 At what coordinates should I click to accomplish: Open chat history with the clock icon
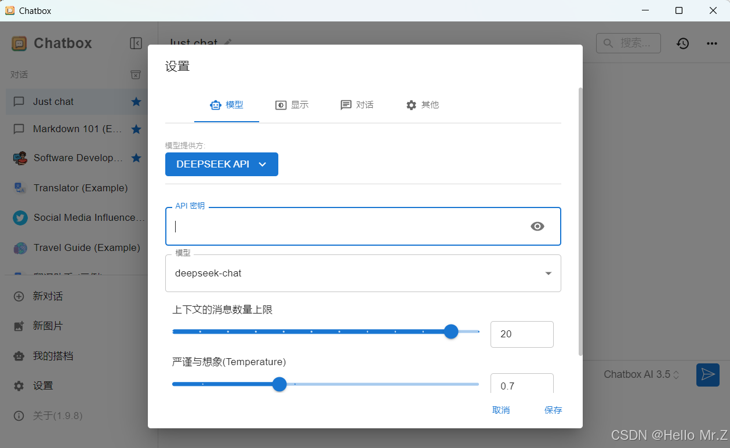coord(683,43)
